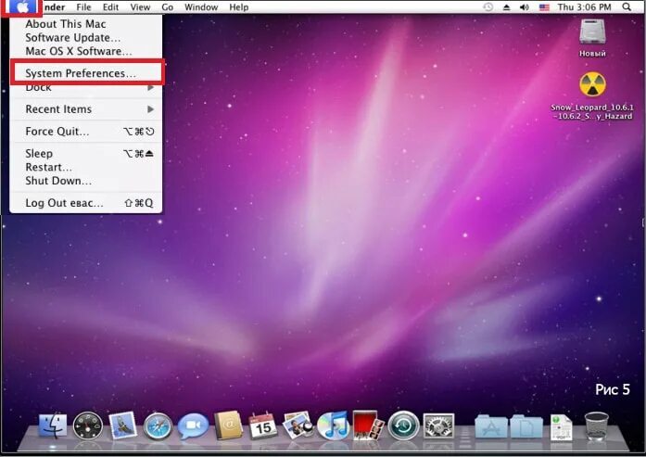Open iChat bubble icon in Dock
Screen dimensions: 646x457
193,425
